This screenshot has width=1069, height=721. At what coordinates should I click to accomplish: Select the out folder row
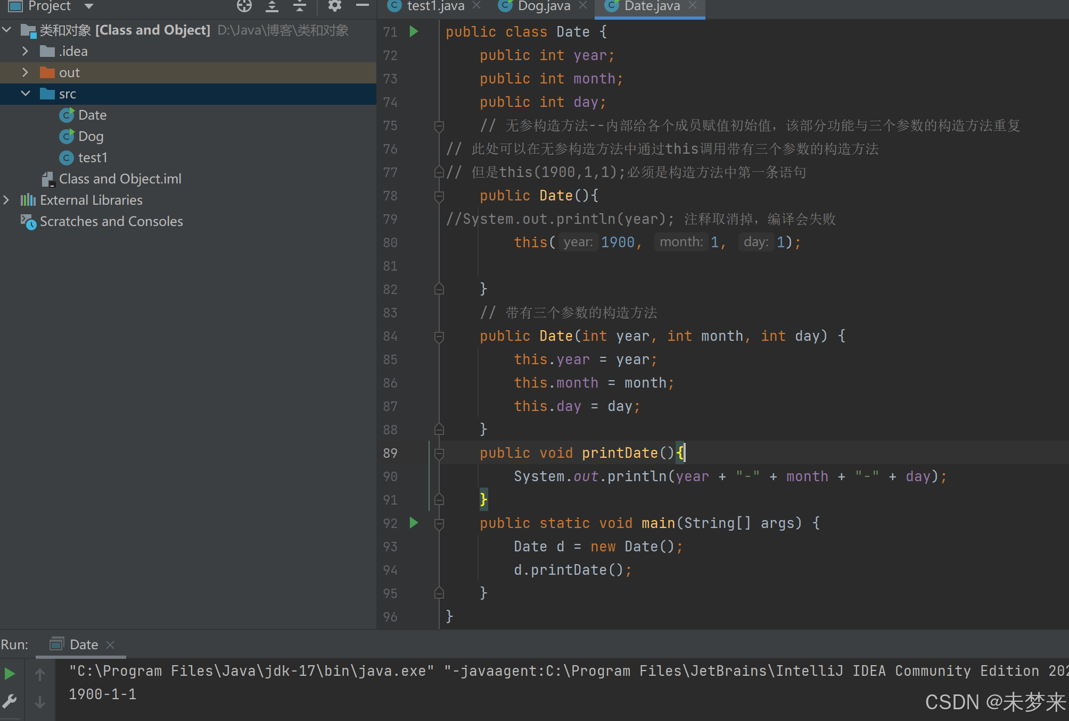point(188,72)
